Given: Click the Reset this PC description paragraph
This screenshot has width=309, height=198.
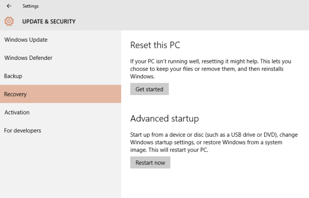Looking at the screenshot, I should point(211,69).
